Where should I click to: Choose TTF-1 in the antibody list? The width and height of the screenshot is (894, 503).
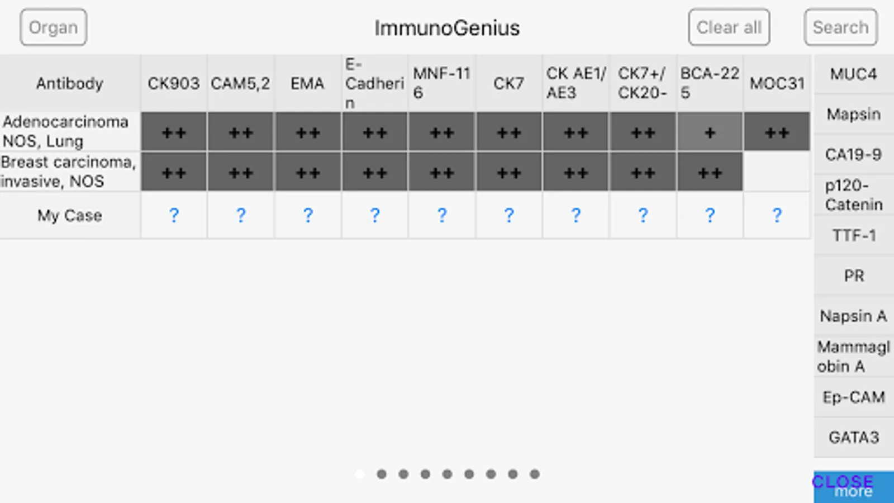(853, 235)
